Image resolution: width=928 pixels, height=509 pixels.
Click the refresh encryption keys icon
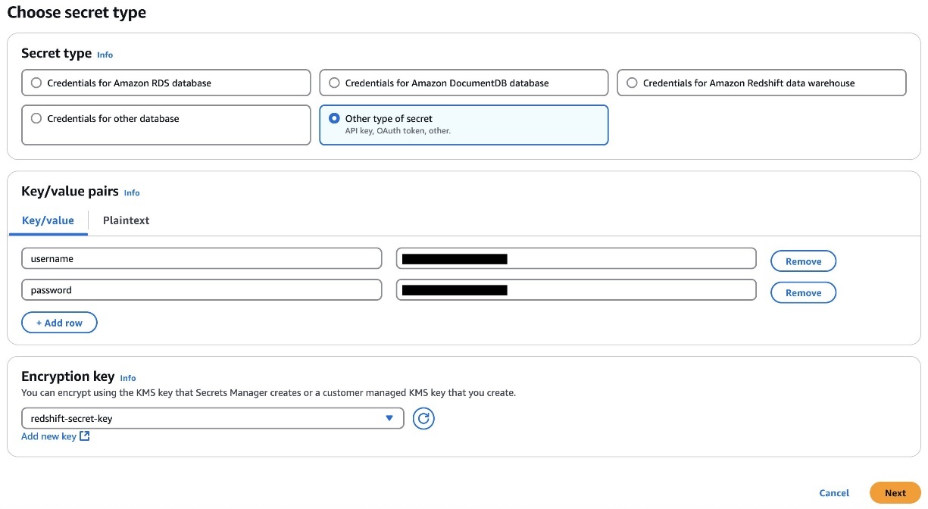tap(423, 418)
